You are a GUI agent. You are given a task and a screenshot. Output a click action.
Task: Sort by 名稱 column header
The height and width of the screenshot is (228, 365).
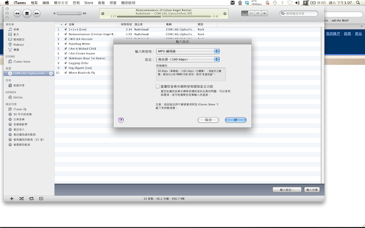coord(93,25)
